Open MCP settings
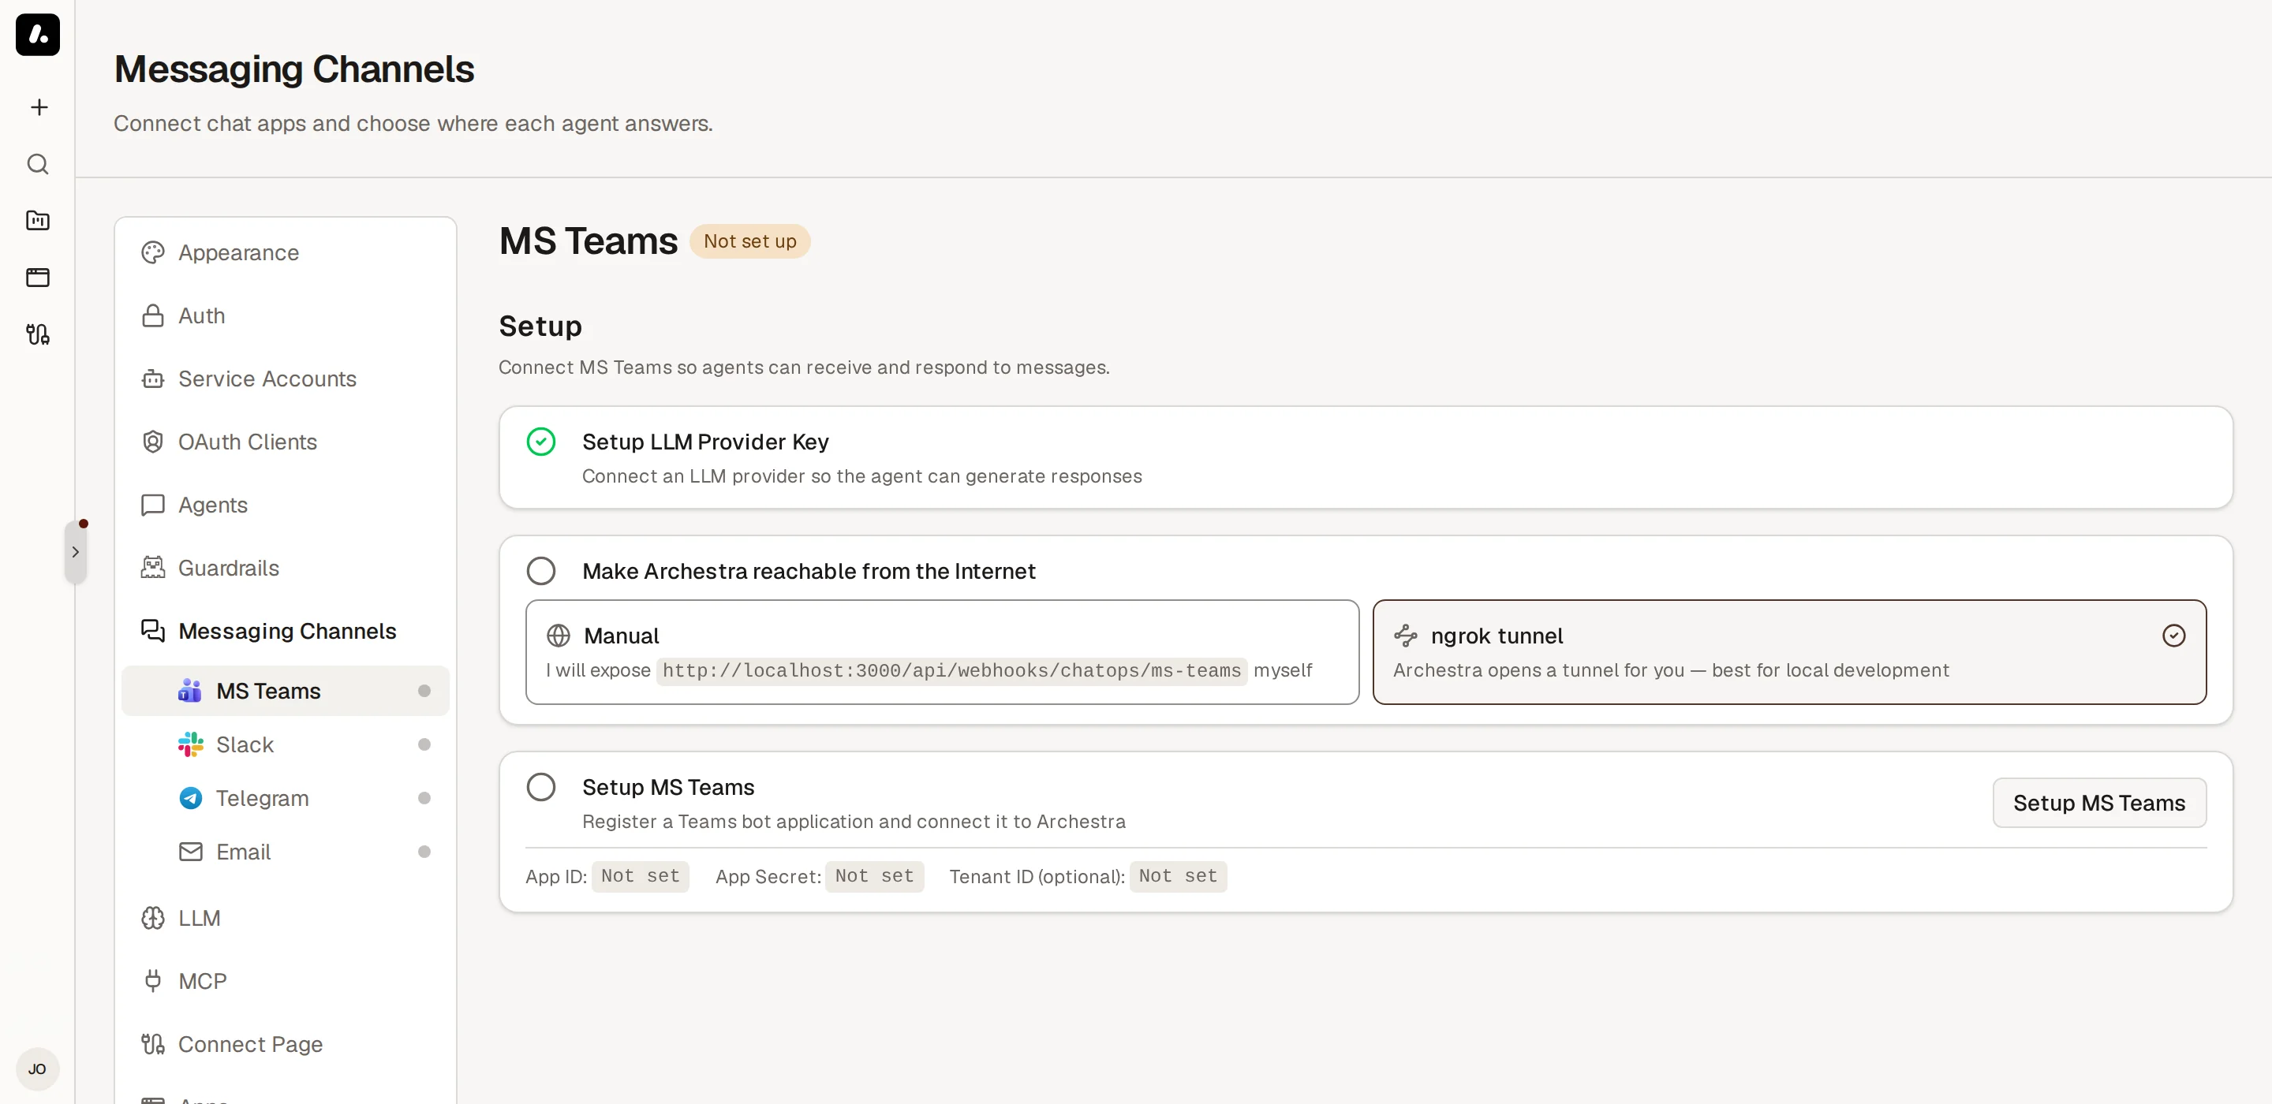Image resolution: width=2272 pixels, height=1104 pixels. 285,982
